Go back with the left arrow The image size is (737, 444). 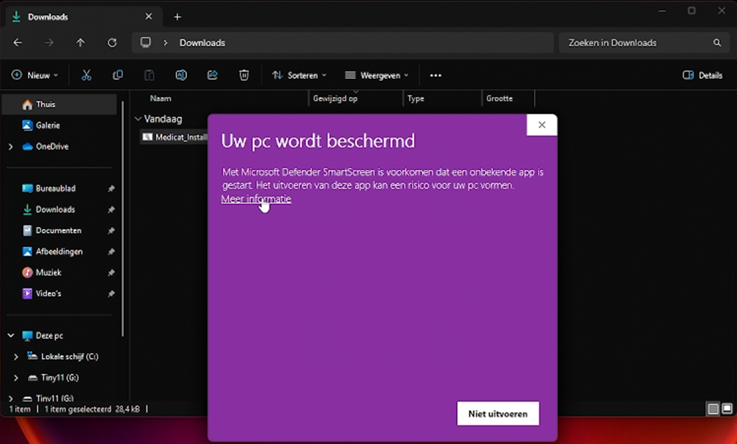pos(18,43)
